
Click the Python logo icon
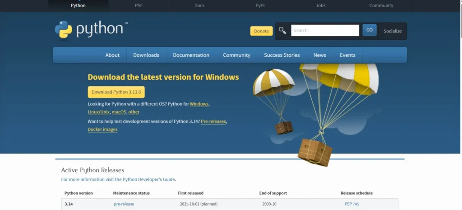pos(63,29)
